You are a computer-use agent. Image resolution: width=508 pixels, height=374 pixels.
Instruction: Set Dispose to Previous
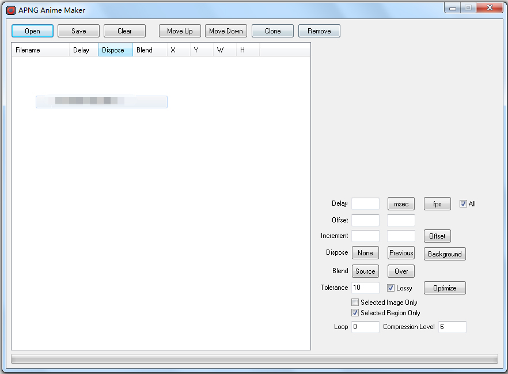tap(401, 253)
